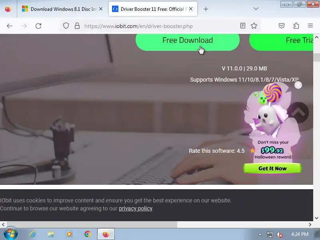Click the $99.92 reward text
This screenshot has width=320, height=240.
[272, 150]
